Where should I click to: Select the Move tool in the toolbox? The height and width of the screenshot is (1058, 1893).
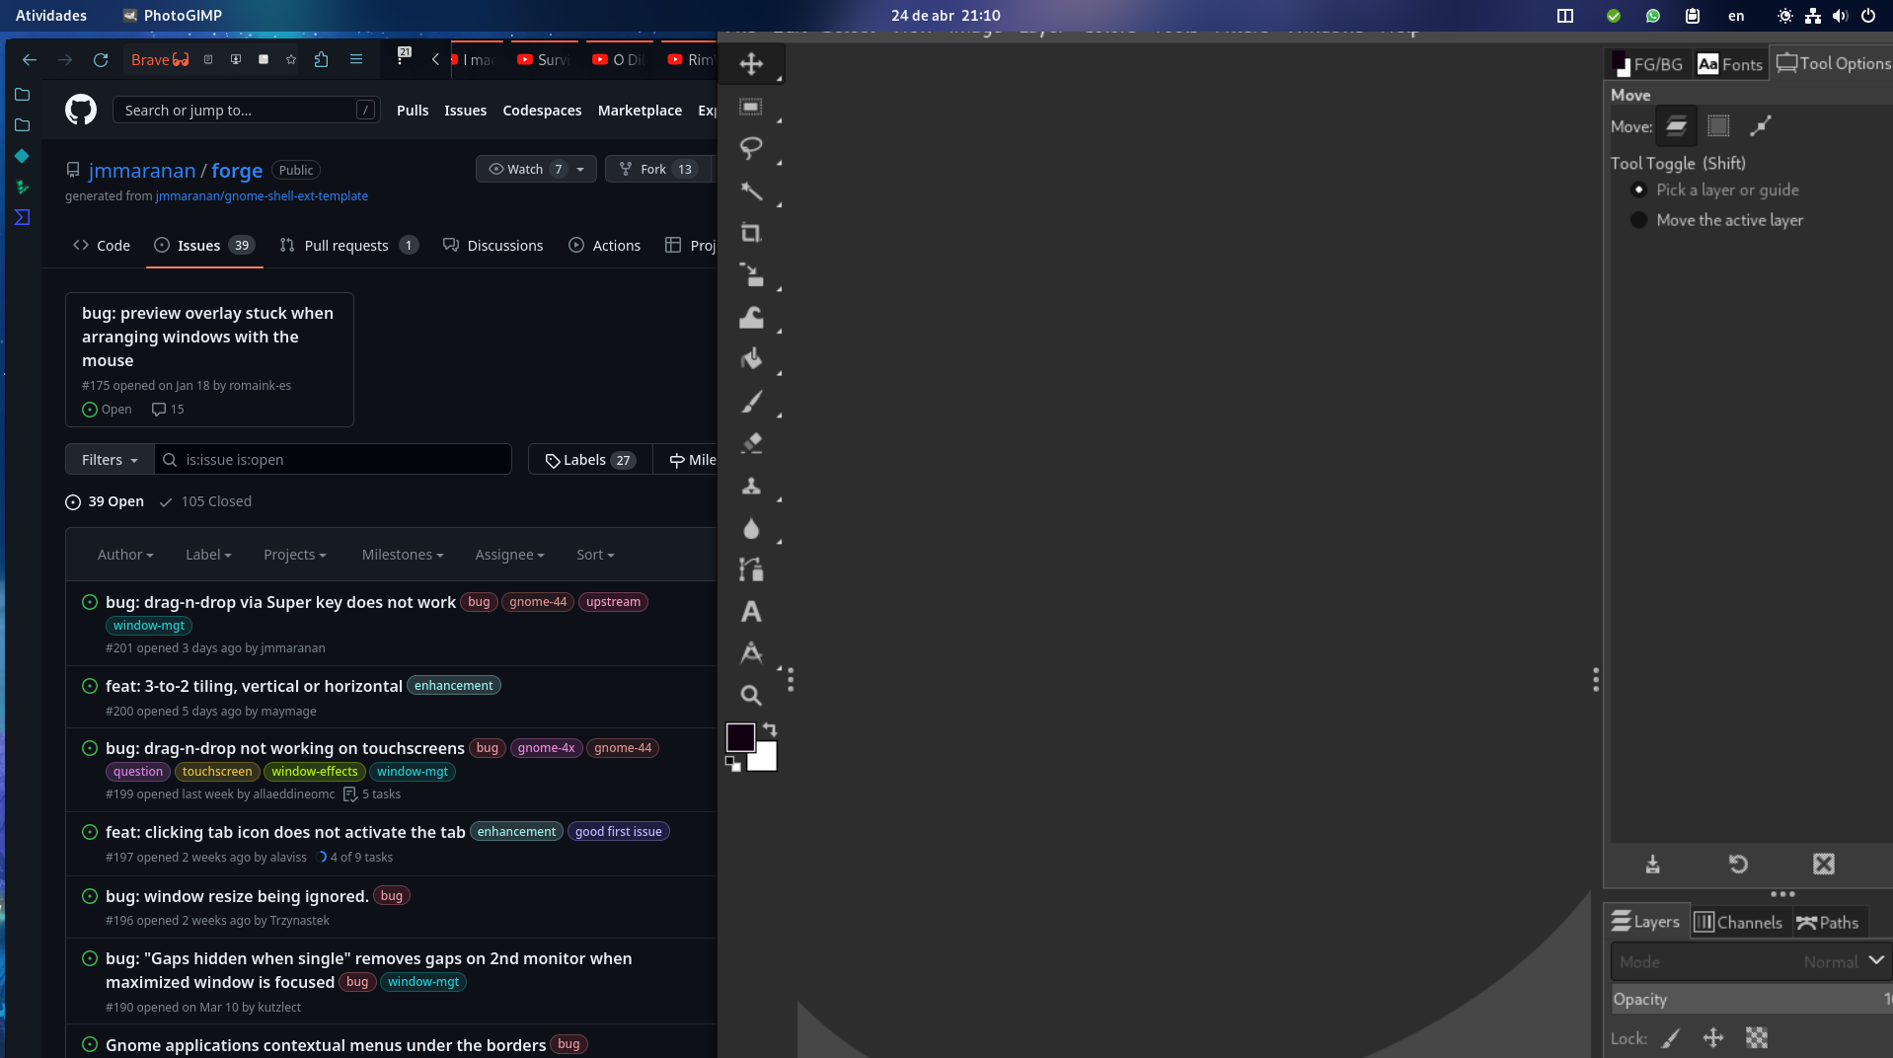(752, 63)
